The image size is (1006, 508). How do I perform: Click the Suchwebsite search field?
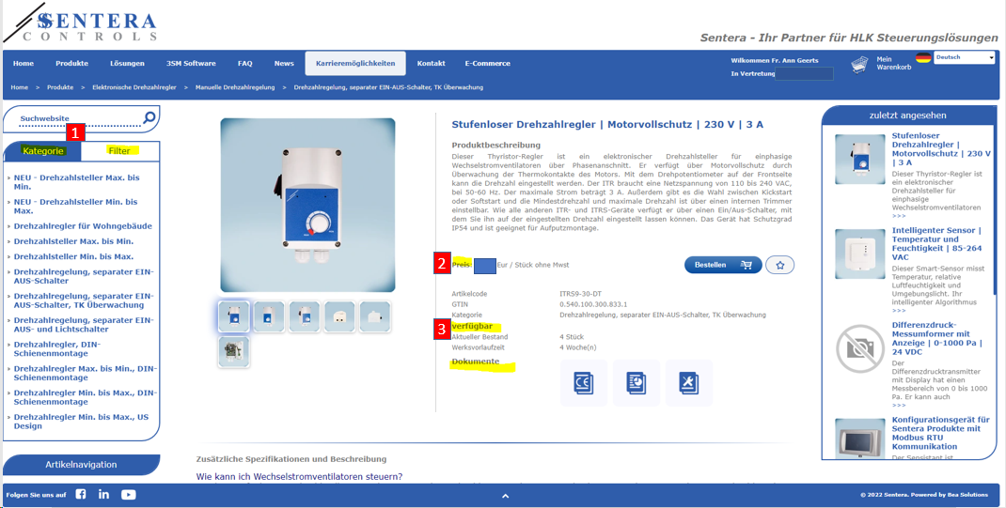(78, 118)
